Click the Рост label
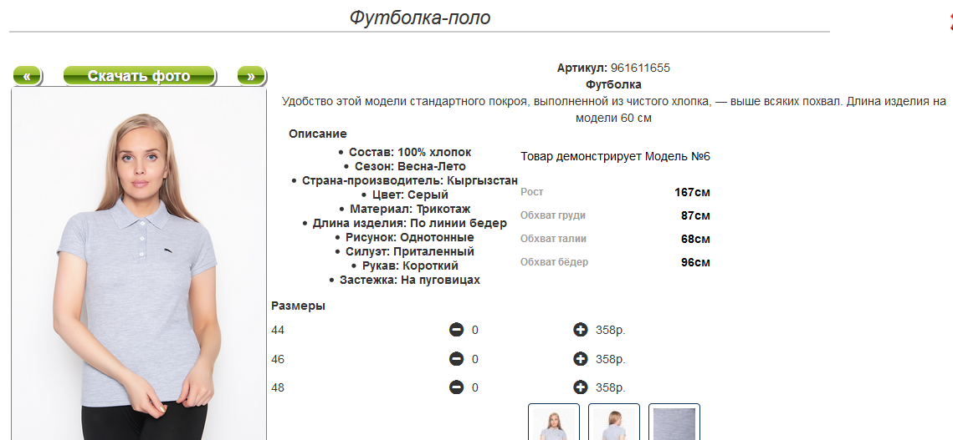 [532, 192]
